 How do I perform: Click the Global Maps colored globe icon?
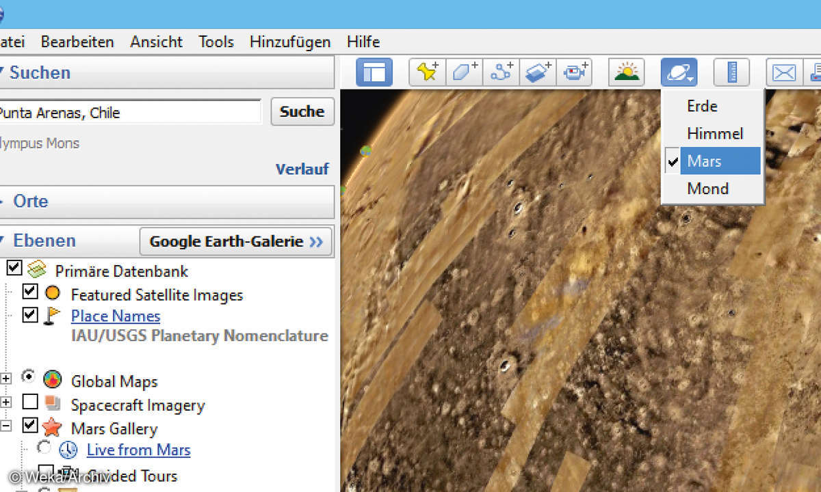point(52,381)
